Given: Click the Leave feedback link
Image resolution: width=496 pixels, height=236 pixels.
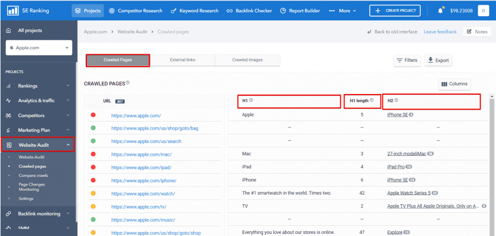Looking at the screenshot, I should click(440, 32).
